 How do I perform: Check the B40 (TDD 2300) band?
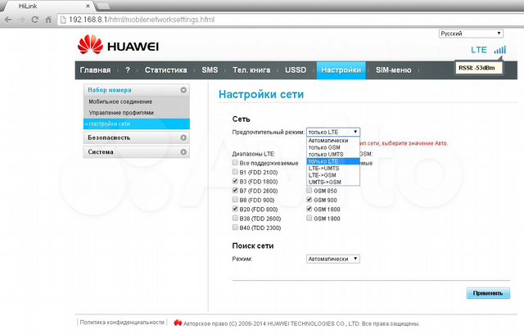point(236,228)
